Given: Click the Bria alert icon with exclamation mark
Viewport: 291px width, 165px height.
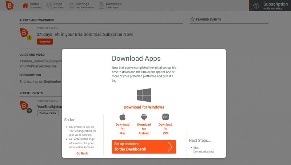Looking at the screenshot, I should point(26,34).
